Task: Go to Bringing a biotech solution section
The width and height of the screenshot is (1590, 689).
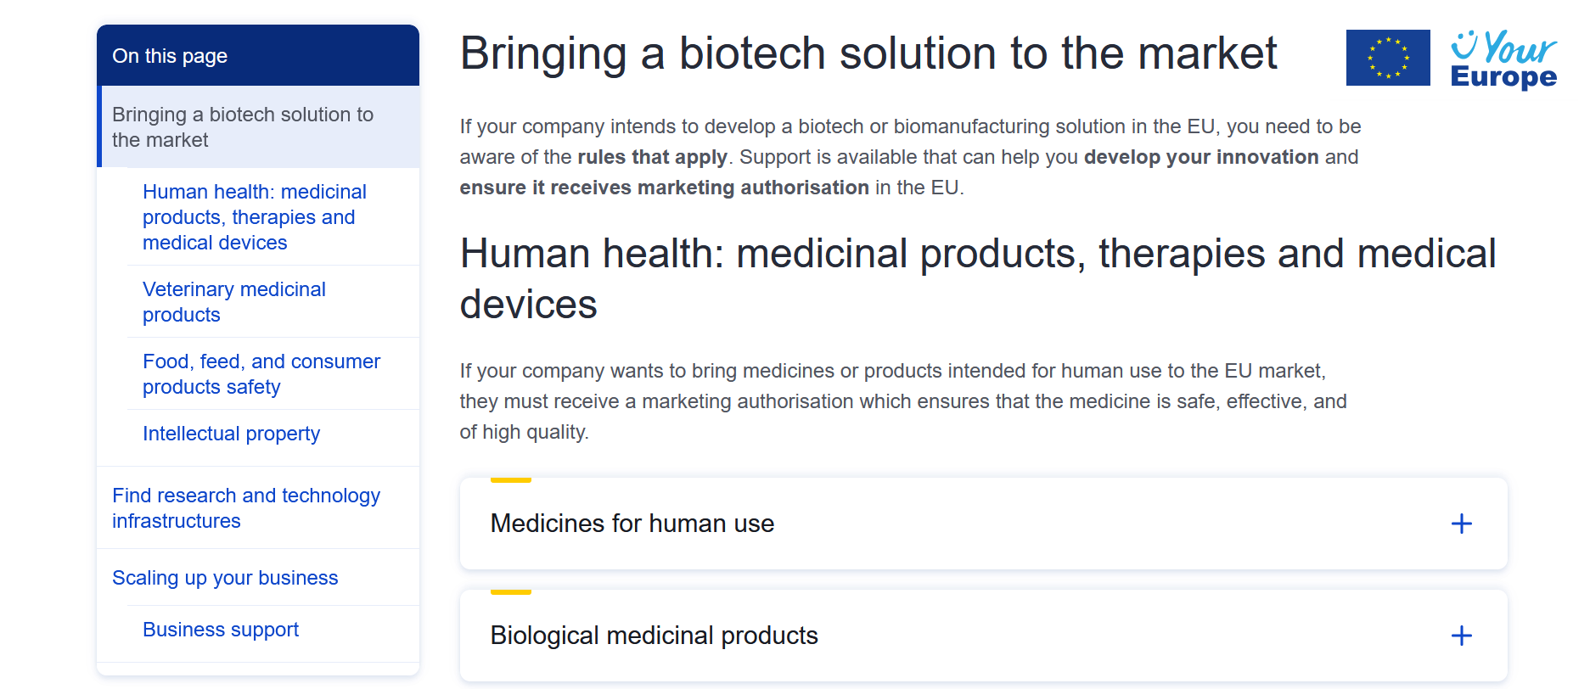Action: click(258, 127)
